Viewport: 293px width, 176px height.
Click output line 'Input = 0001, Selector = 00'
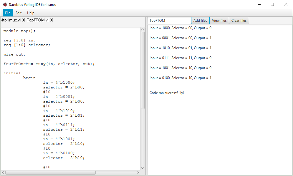[181, 38]
